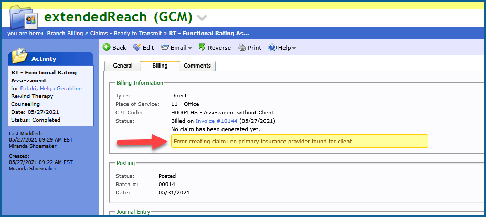
Task: Go to Claims - Ready to Transmit breadcrumb
Action: click(126, 34)
